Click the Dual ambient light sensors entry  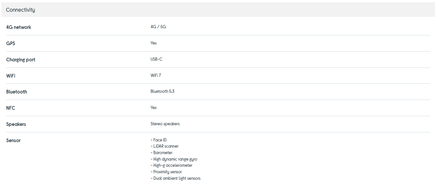pyautogui.click(x=177, y=178)
